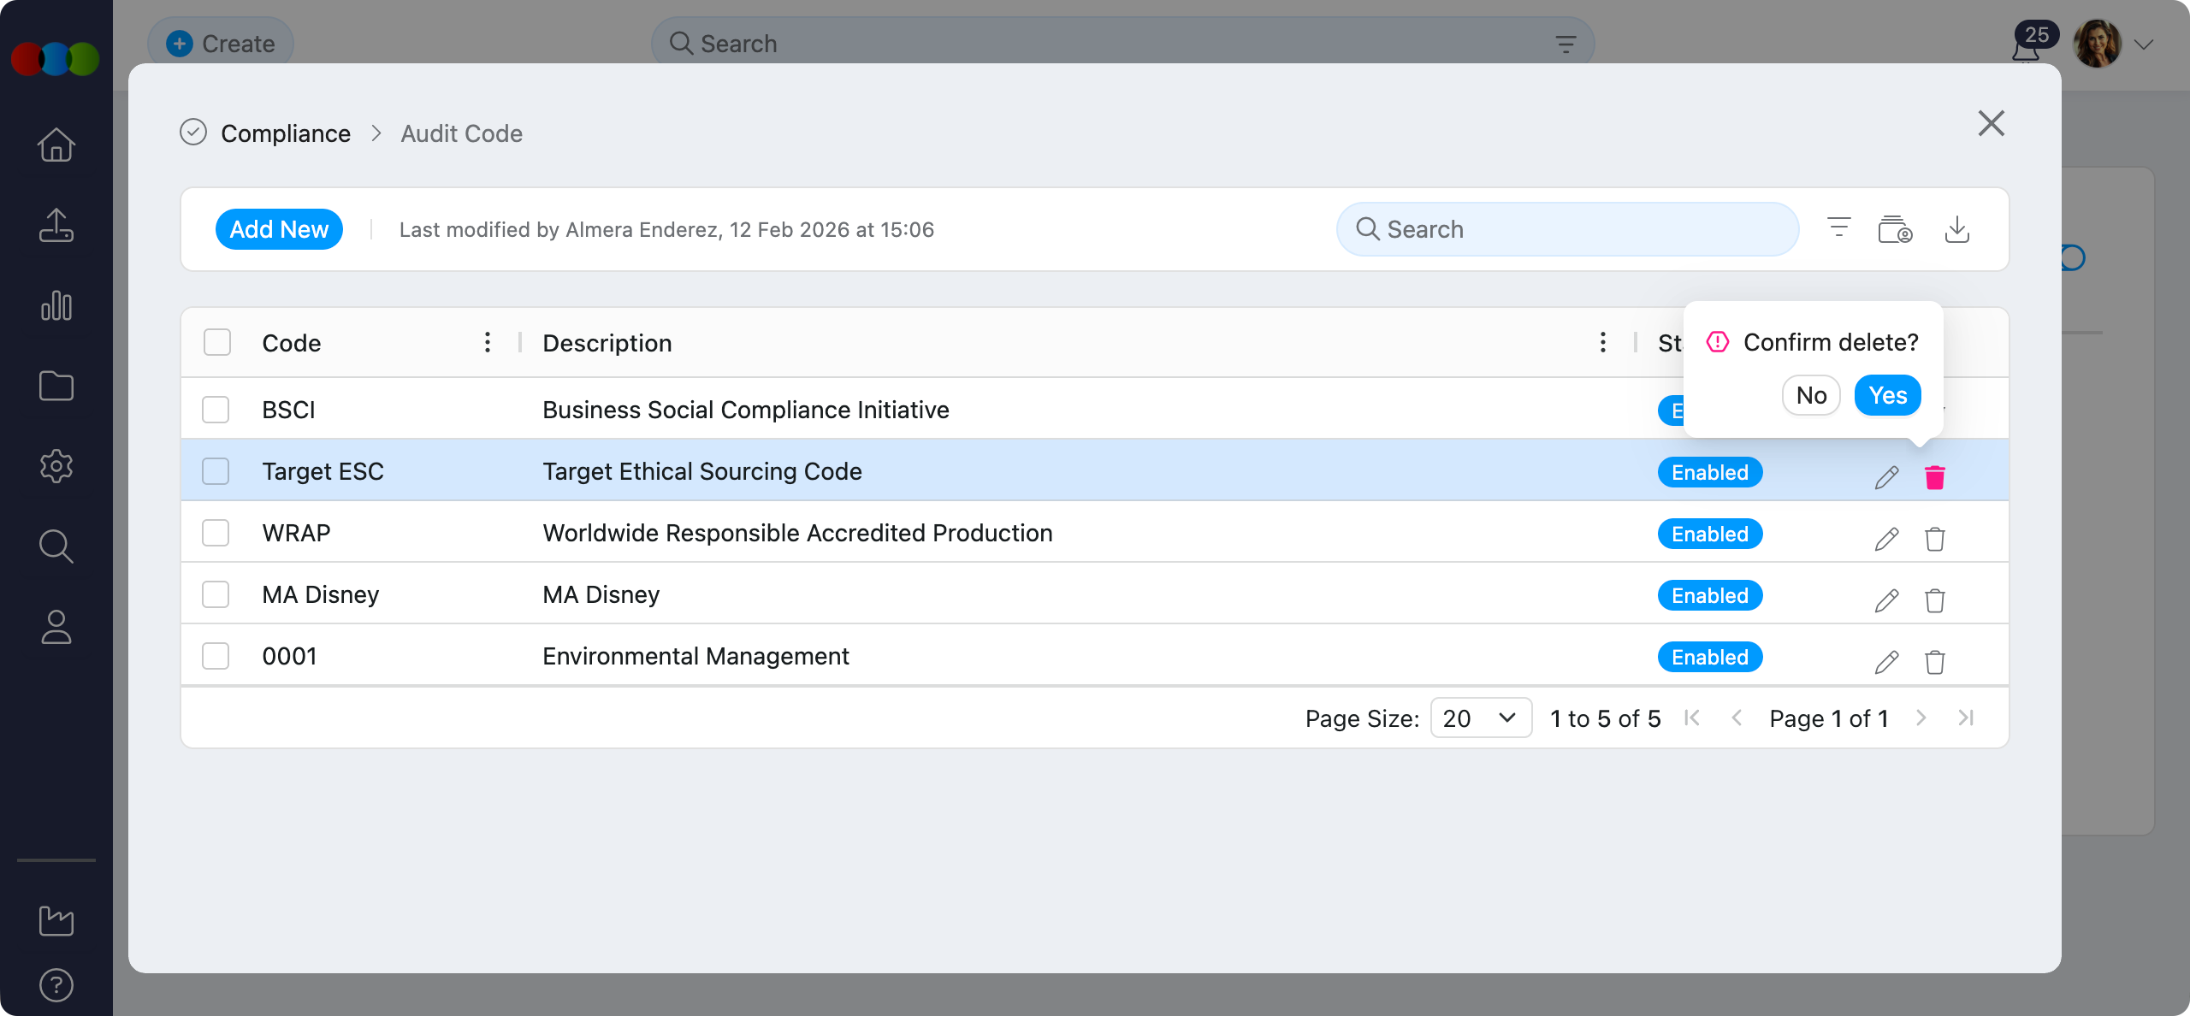2190x1016 pixels.
Task: Click the audit log history icon near Search
Action: tap(1896, 228)
